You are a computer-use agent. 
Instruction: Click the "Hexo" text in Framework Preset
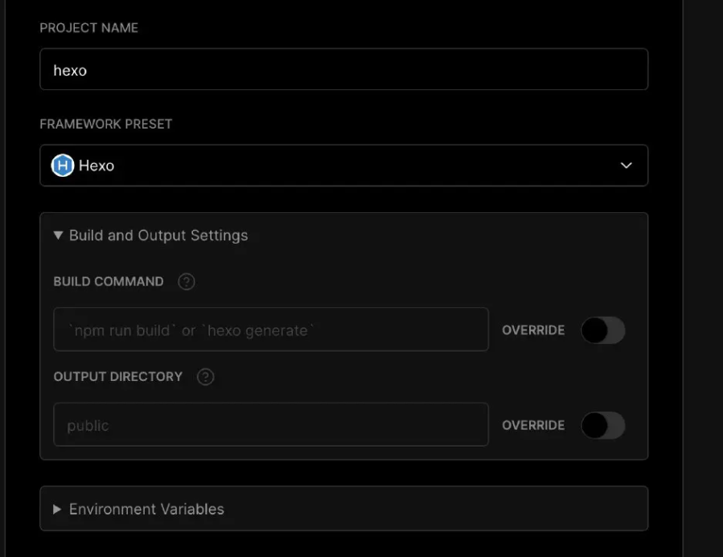point(97,166)
